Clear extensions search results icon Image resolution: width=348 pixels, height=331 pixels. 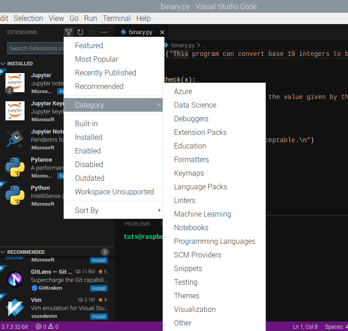pos(92,32)
